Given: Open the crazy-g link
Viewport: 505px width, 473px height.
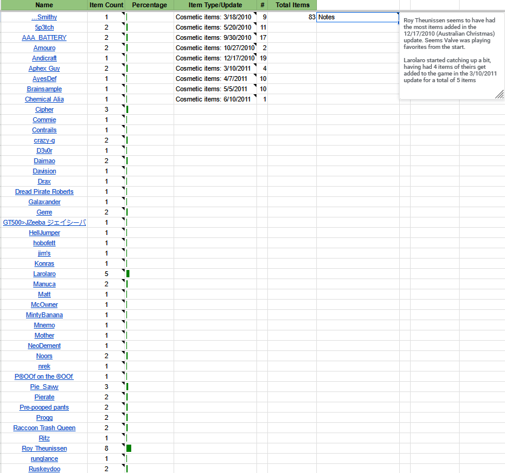Looking at the screenshot, I should [x=44, y=141].
